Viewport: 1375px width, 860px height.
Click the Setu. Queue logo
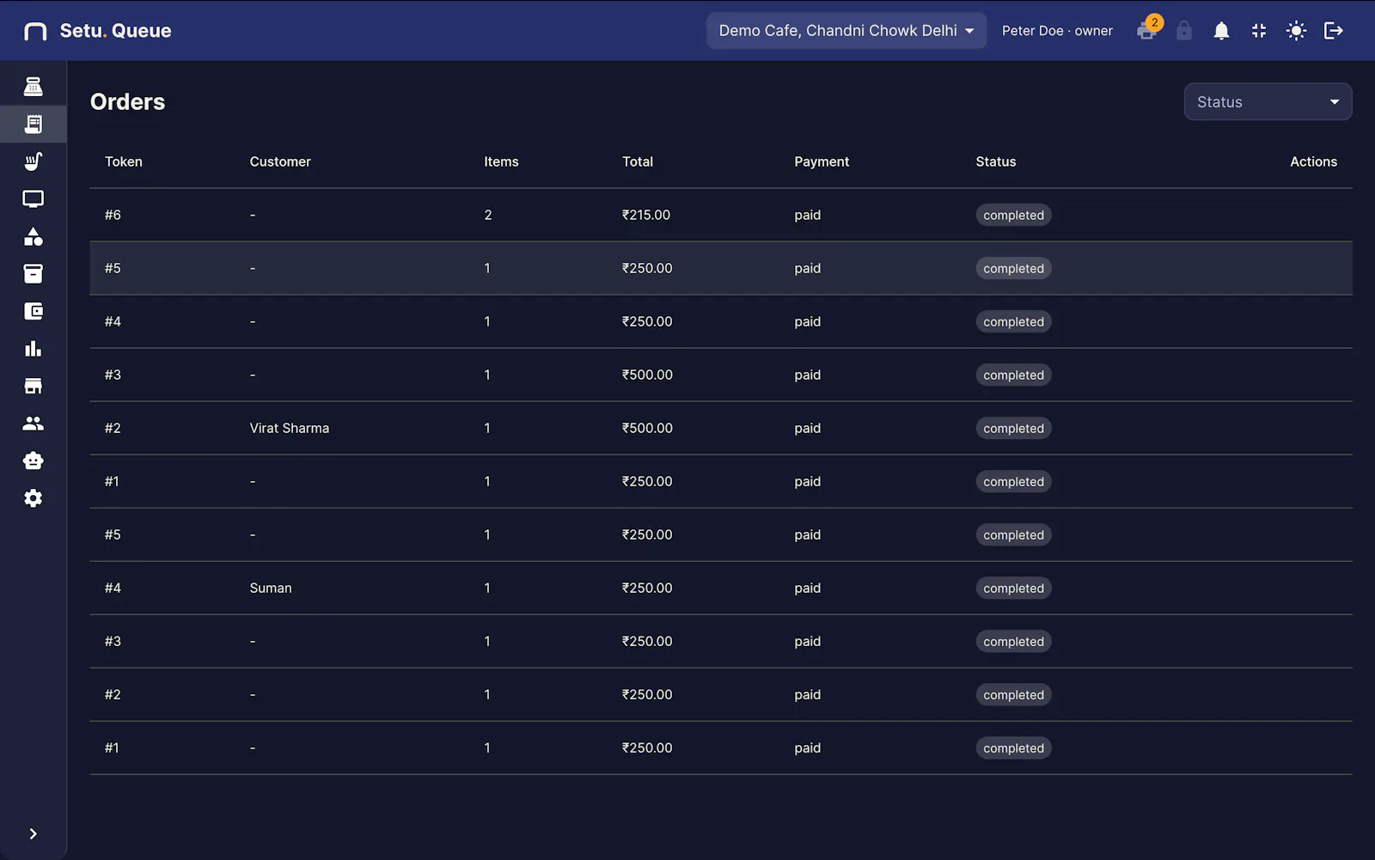pyautogui.click(x=98, y=31)
